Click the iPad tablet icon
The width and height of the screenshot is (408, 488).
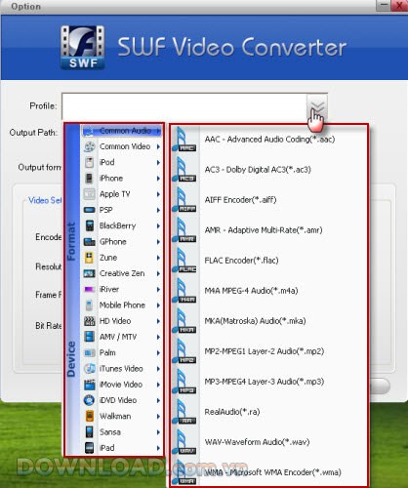point(89,448)
